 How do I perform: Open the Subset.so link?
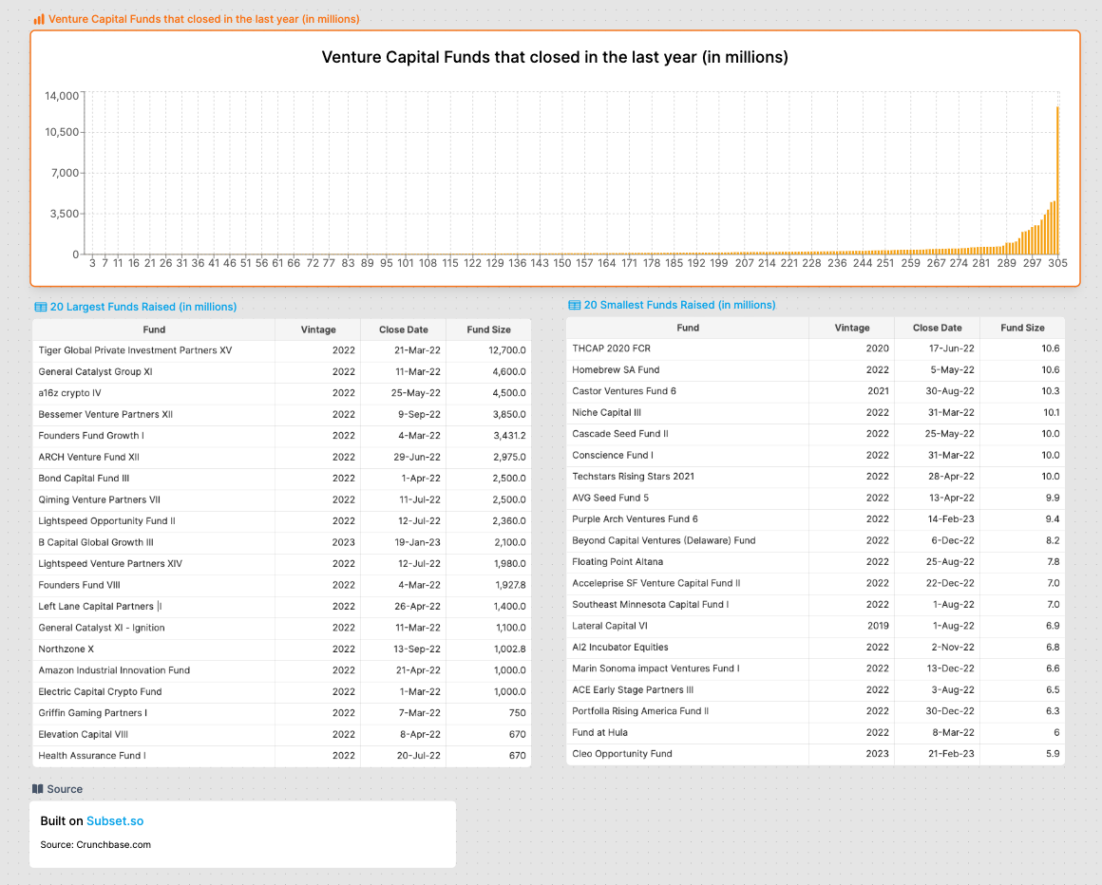115,820
